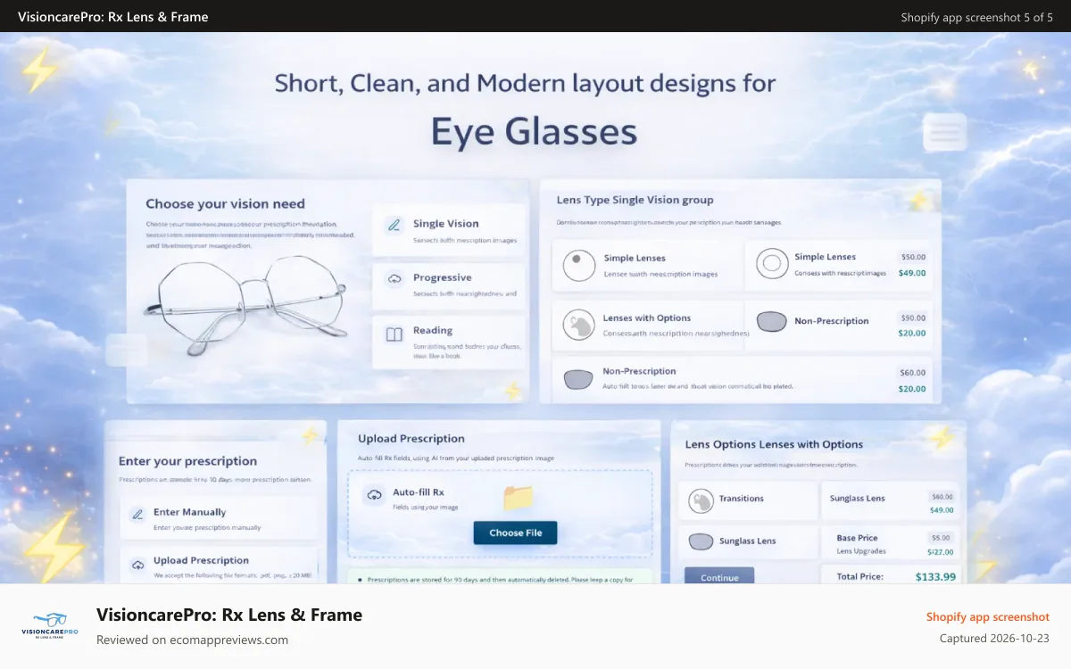Click the Lens Type Single Vision group heading
The image size is (1071, 669).
[x=635, y=200]
